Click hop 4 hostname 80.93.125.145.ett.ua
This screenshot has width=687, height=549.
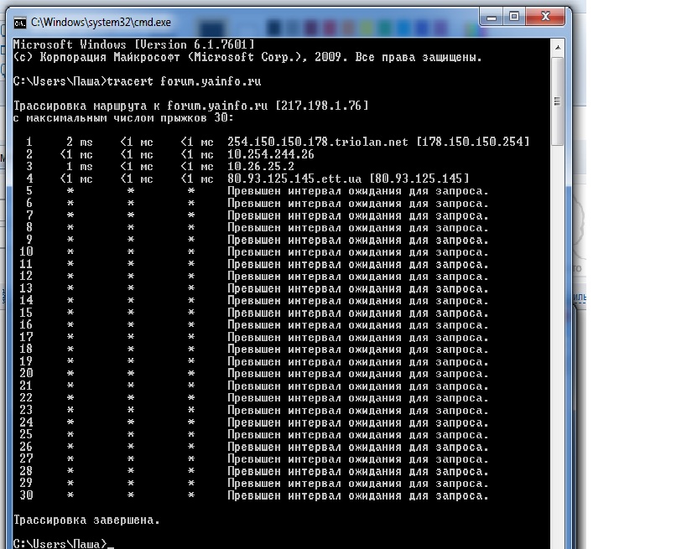(294, 179)
